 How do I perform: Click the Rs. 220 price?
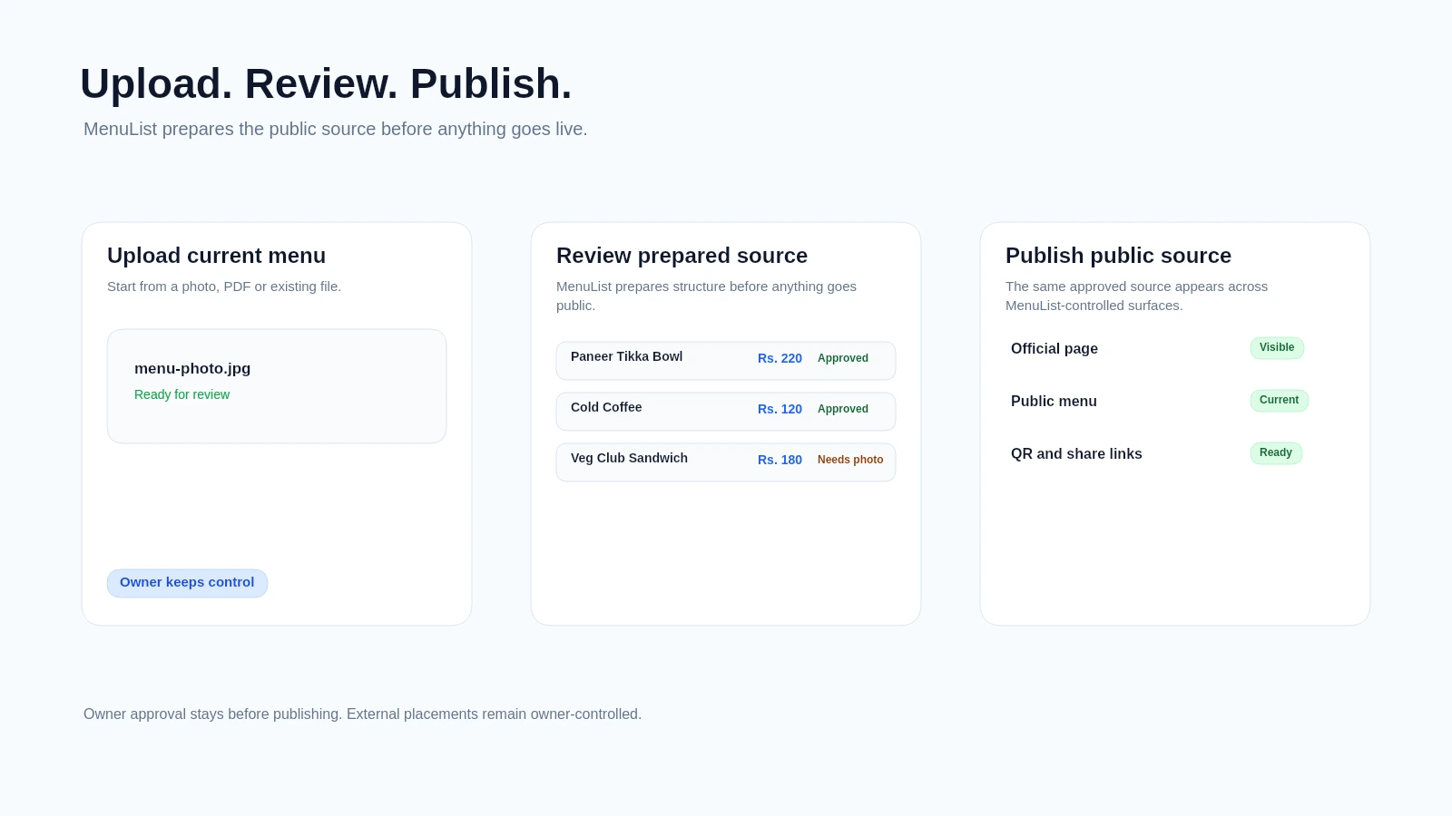[780, 358]
